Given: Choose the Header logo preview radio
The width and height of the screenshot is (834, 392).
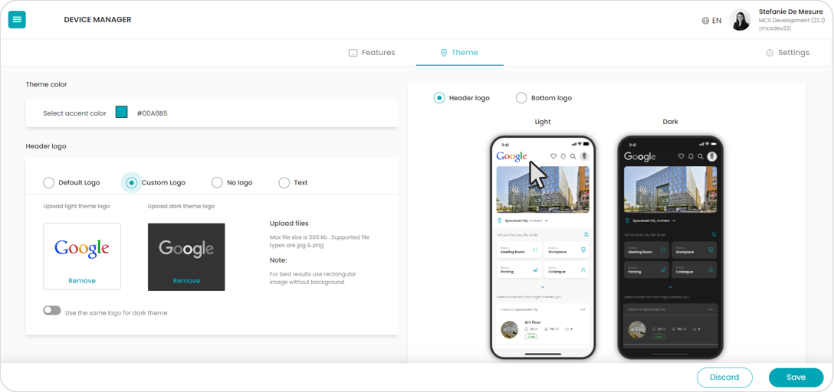Looking at the screenshot, I should click(x=439, y=98).
